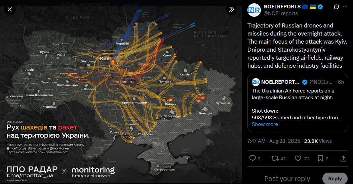This screenshot has height=184, width=353.
Task: Click the t.me/mon1tor_ua text
Action: pyautogui.click(x=30, y=175)
